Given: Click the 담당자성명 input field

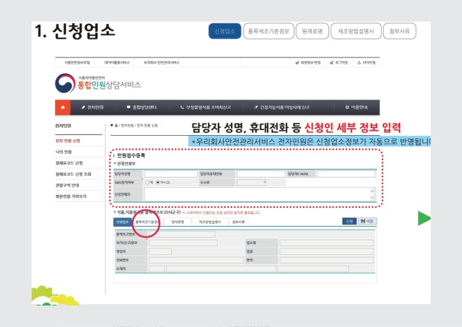Looking at the screenshot, I should (x=170, y=174).
